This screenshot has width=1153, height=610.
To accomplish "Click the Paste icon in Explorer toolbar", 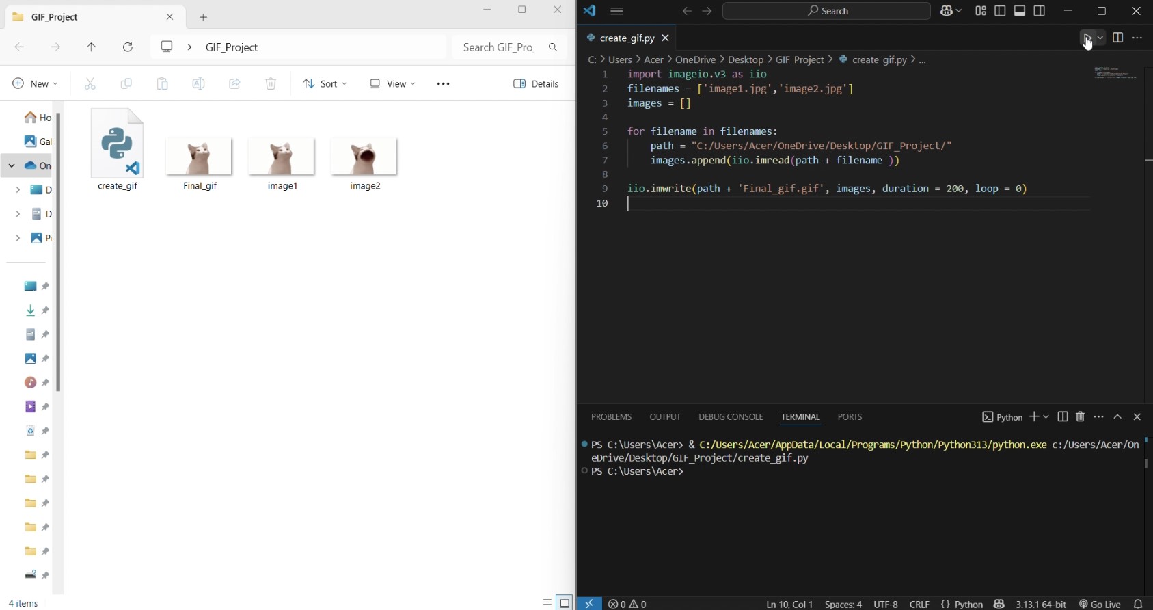I will click(x=162, y=83).
